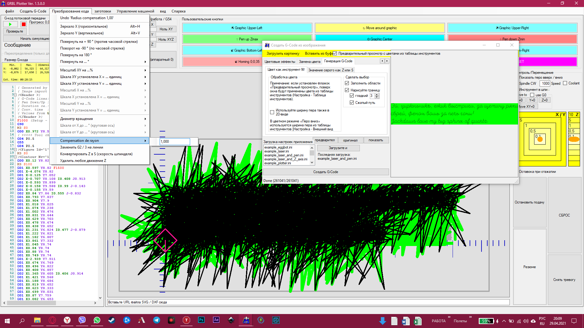The height and width of the screenshot is (328, 584).
Task: Uncheck the Сжатый путь option
Action: click(x=352, y=102)
